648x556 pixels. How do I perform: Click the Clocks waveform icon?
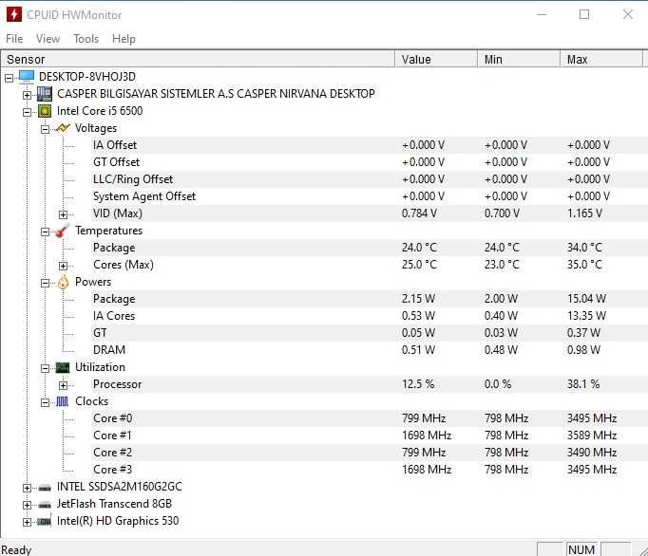coord(63,401)
